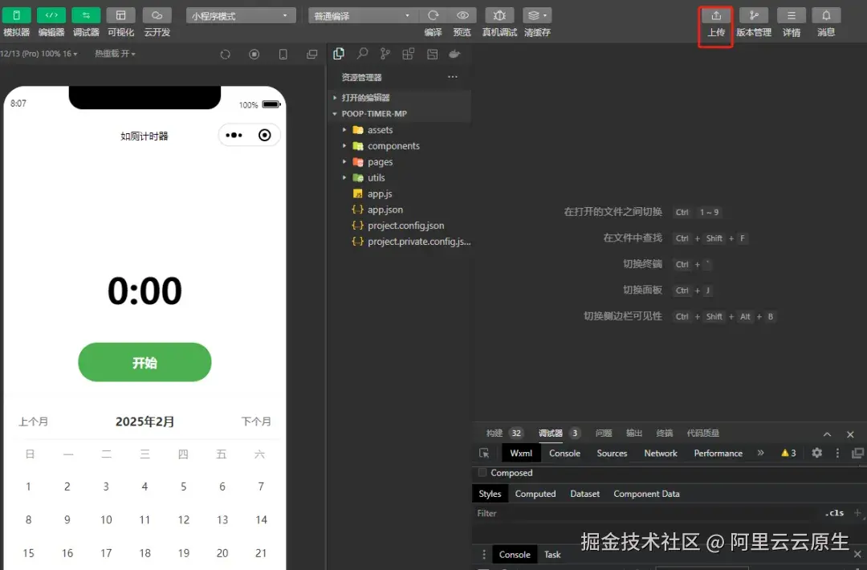Screen dimensions: 867x570
Task: Switch to the Computed tab
Action: 535,494
